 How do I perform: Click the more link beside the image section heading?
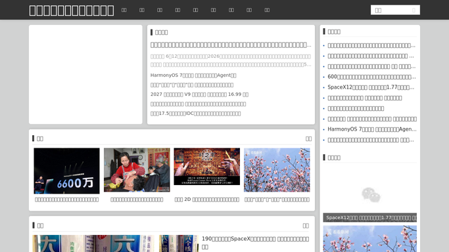point(308,139)
